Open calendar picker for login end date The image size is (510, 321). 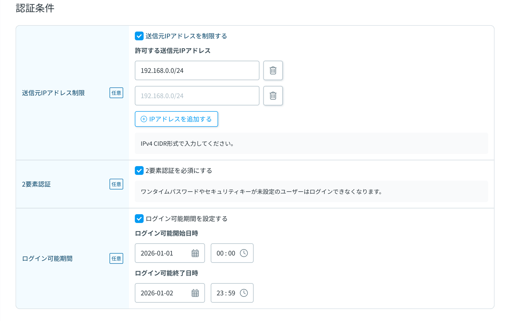[x=195, y=293]
